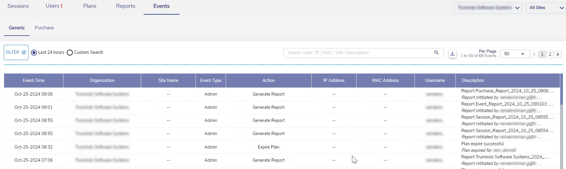Open the organization selector dropdown
The image size is (566, 169).
[x=488, y=8]
